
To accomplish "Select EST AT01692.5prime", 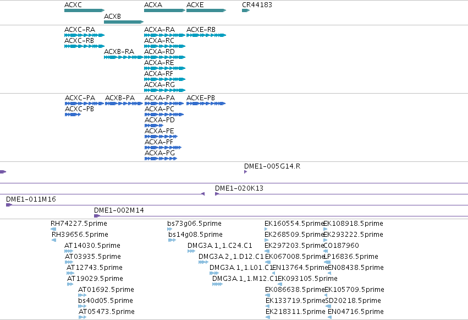I will coord(82,295).
